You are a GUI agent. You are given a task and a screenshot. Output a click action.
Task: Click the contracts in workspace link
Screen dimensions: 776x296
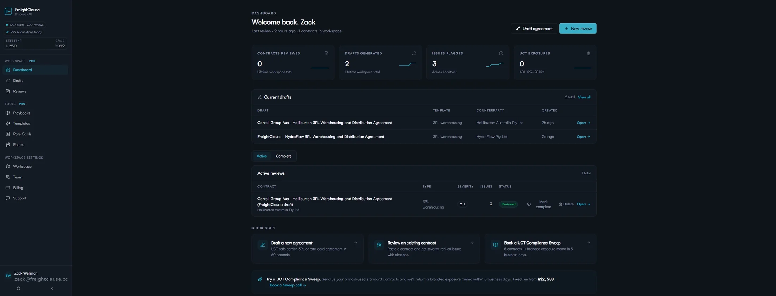(320, 31)
